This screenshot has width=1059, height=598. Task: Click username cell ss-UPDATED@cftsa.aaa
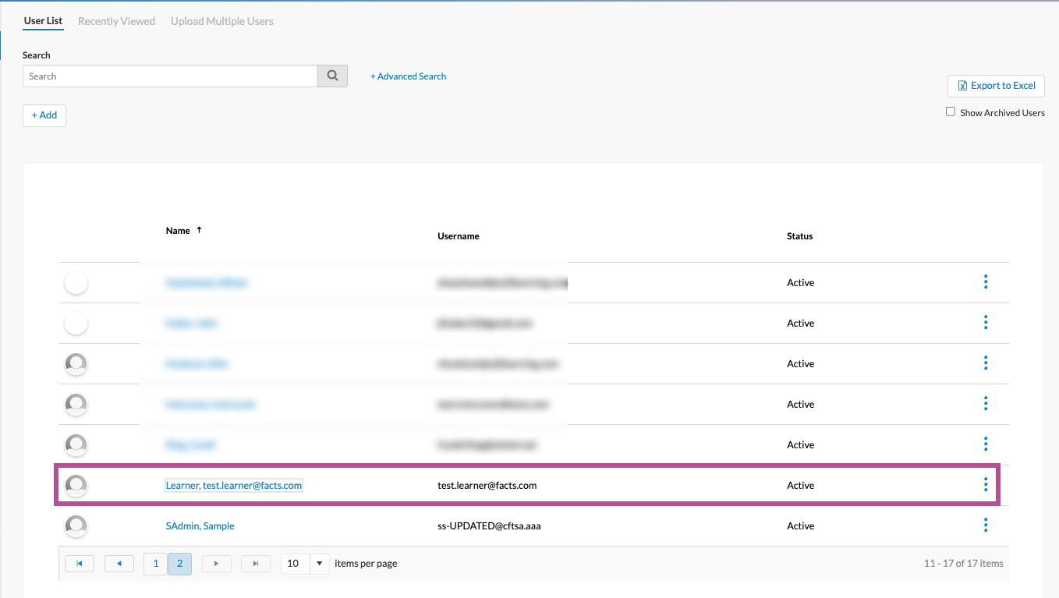(489, 525)
